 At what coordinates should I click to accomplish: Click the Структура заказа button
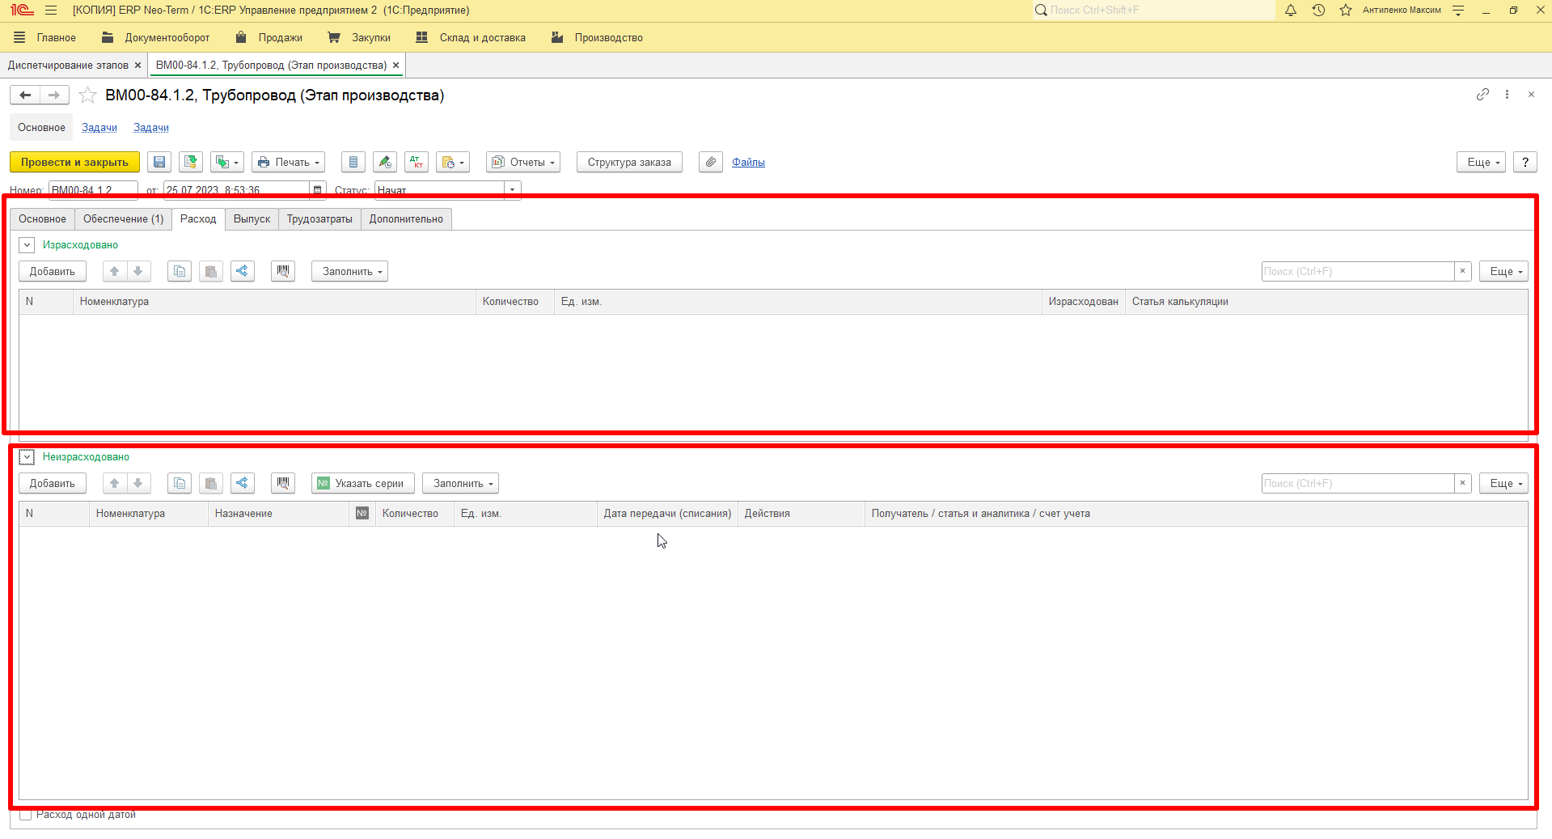point(629,163)
